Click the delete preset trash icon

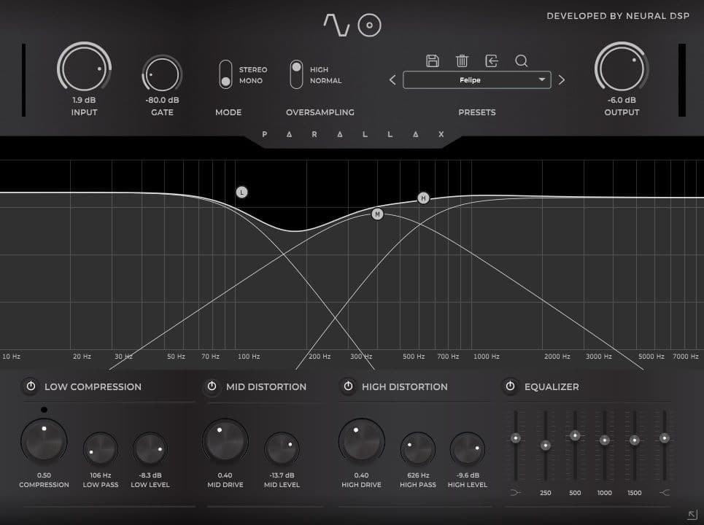tap(462, 61)
